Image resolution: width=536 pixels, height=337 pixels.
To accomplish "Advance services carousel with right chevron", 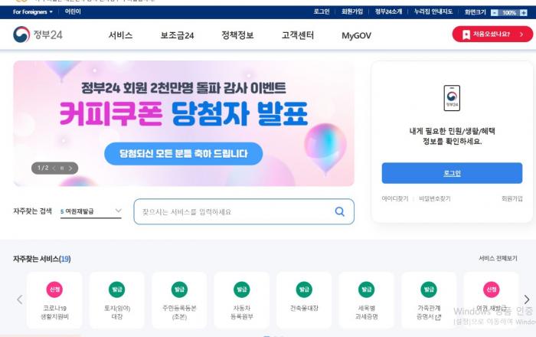I will 527,299.
